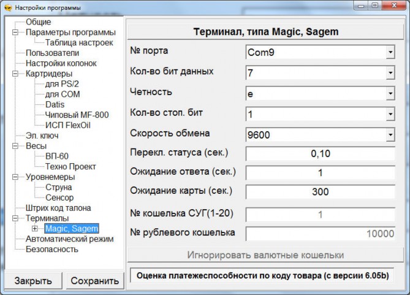Click the Перекл. статуса (сек.) field
The image size is (410, 295).
point(321,154)
